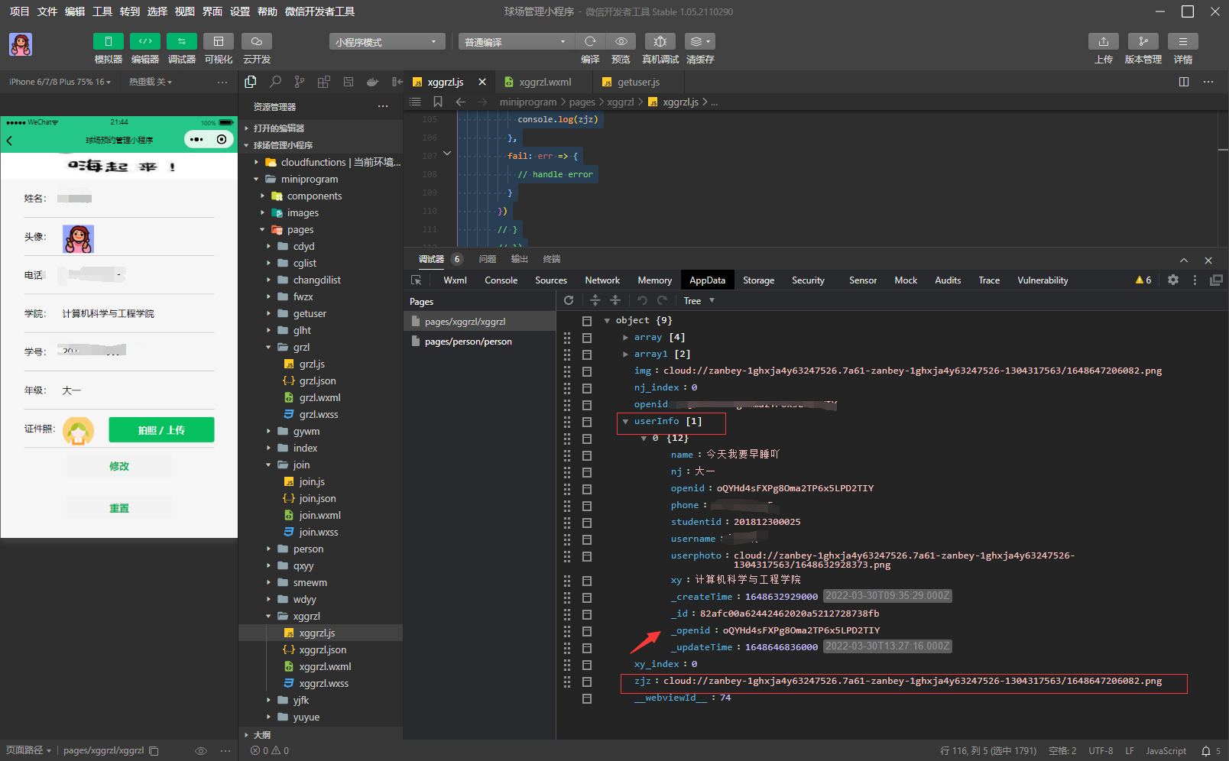The image size is (1229, 761).
Task: Click the go back arrow in editor
Action: click(461, 102)
